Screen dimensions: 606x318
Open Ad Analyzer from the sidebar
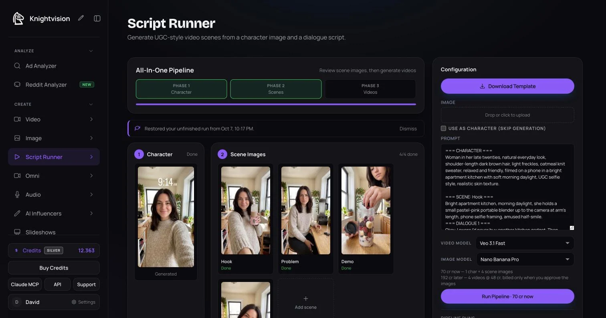(54, 66)
